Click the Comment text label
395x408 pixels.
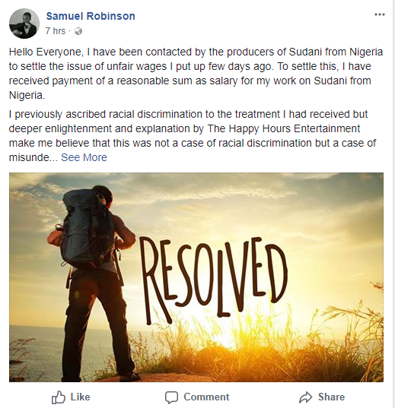[x=206, y=397]
